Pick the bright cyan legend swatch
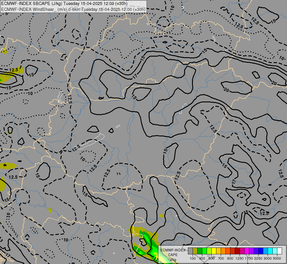Screen dimensions: 287x264 (x=270, y=251)
